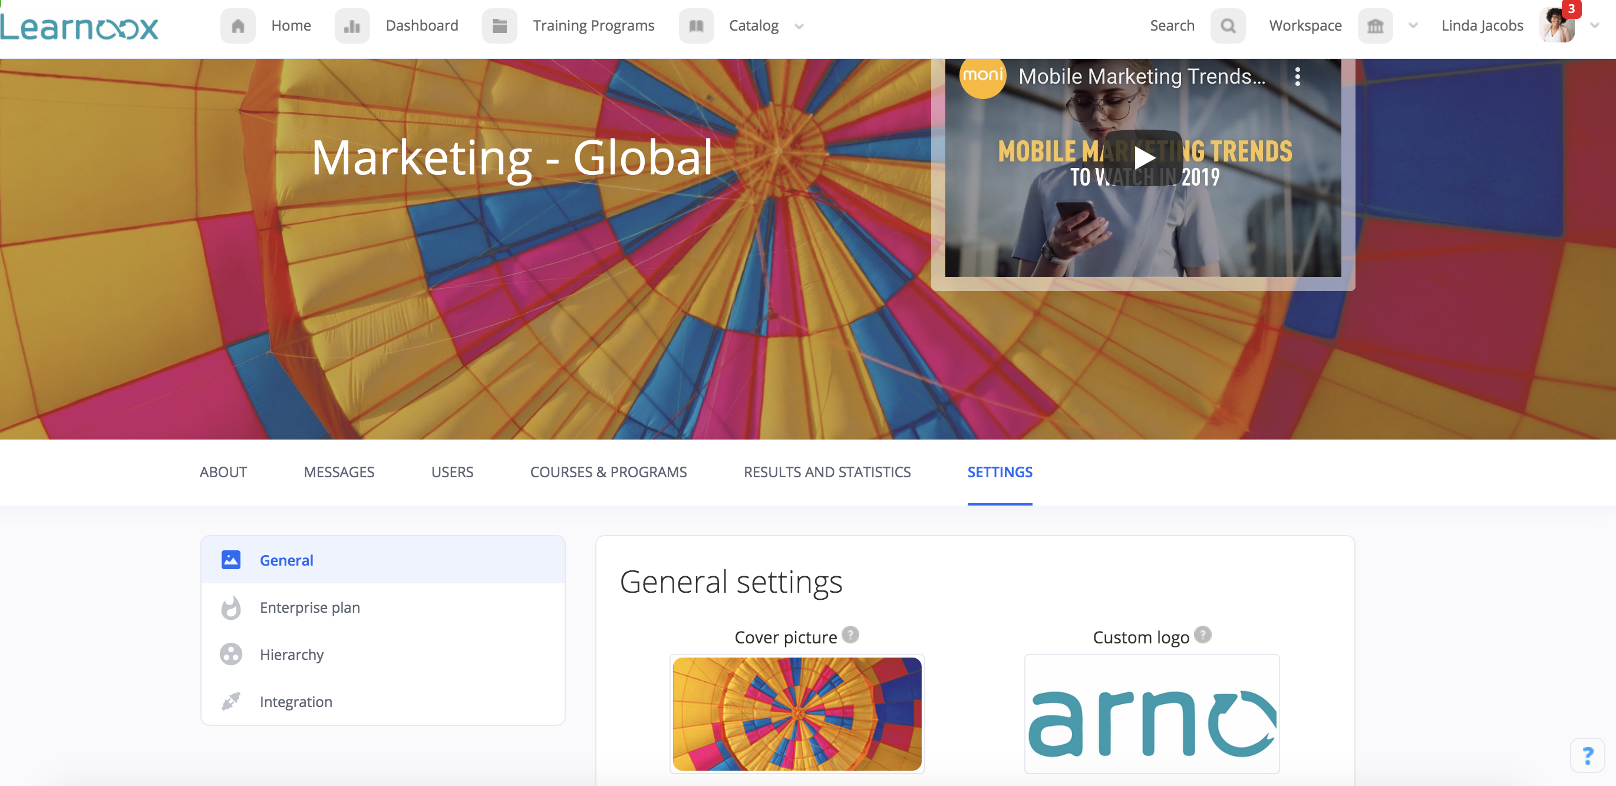Click the Search magnifier icon

[1228, 26]
